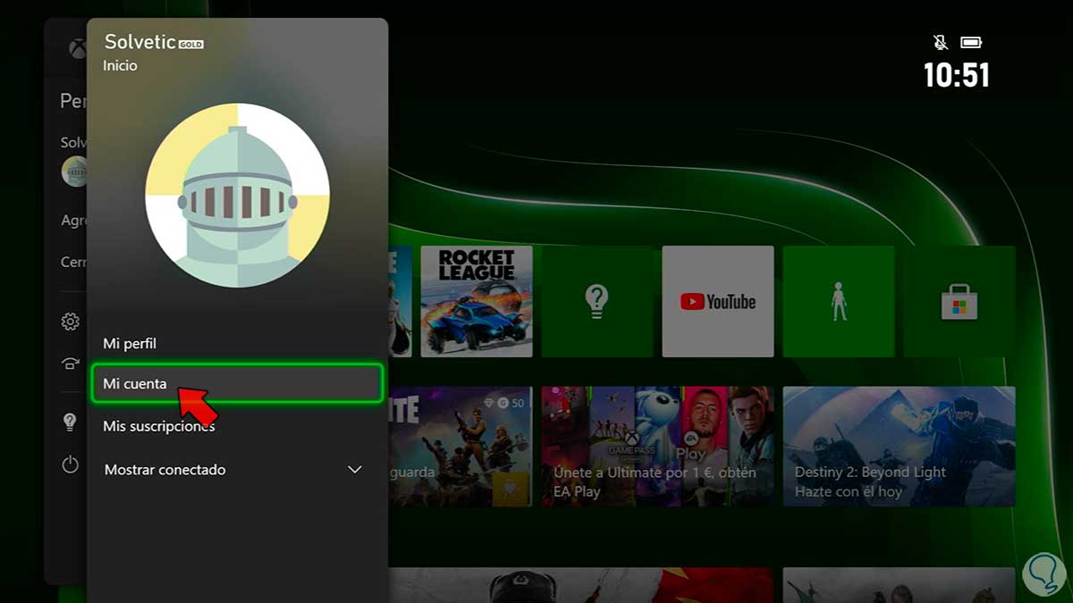1073x603 pixels.
Task: Open the help question mark sidebar icon
Action: pos(71,423)
